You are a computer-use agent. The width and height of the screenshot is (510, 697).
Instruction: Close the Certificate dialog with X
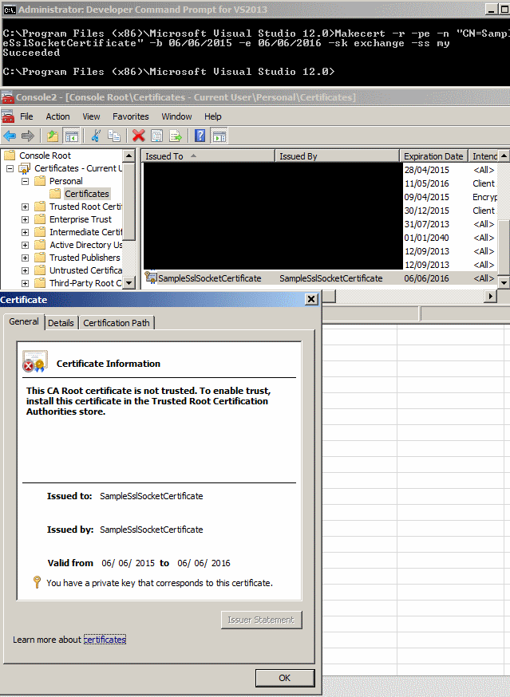click(x=311, y=299)
